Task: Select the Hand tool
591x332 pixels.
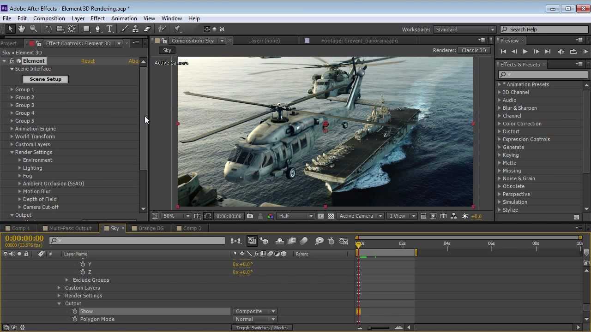Action: click(x=22, y=29)
